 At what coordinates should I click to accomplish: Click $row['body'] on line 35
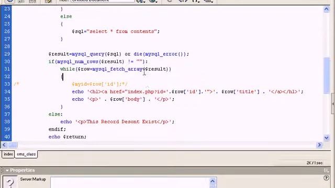point(127,99)
